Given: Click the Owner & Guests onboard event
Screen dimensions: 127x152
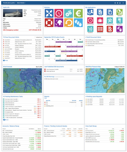Looking at the screenshot, I should [x=63, y=42].
